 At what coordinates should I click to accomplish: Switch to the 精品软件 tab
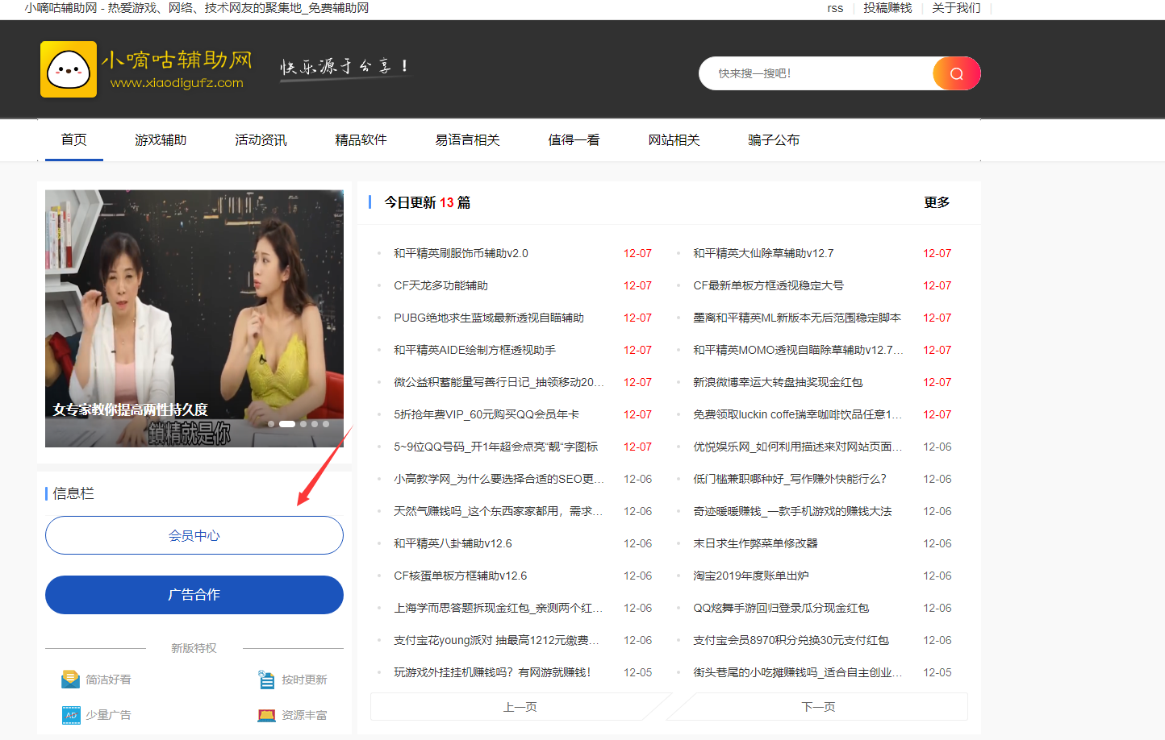tap(361, 140)
